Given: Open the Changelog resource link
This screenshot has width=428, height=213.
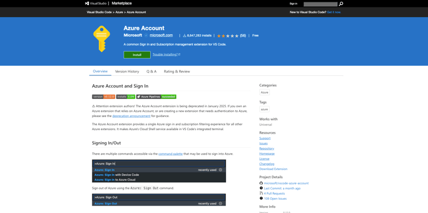Looking at the screenshot, I should tap(267, 164).
